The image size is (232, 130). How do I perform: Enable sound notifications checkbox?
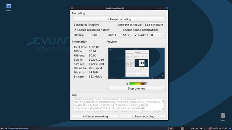pyautogui.click(x=121, y=30)
